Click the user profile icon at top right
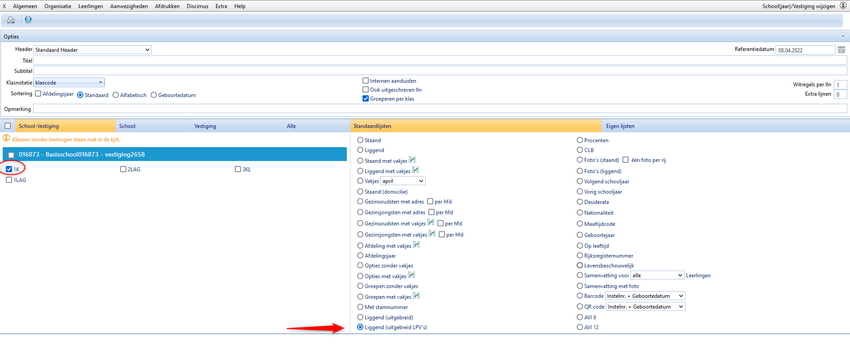Viewport: 850px width, 356px height. [843, 6]
